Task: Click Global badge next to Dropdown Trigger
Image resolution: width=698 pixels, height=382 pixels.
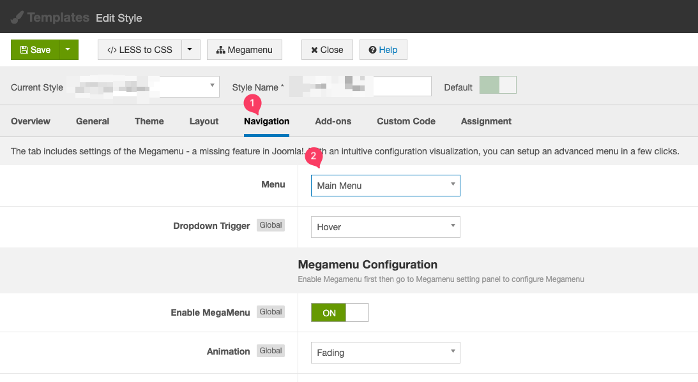Action: point(271,225)
